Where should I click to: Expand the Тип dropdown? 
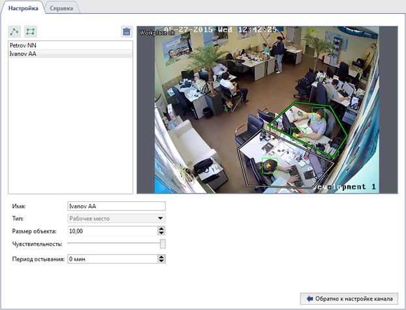click(161, 219)
